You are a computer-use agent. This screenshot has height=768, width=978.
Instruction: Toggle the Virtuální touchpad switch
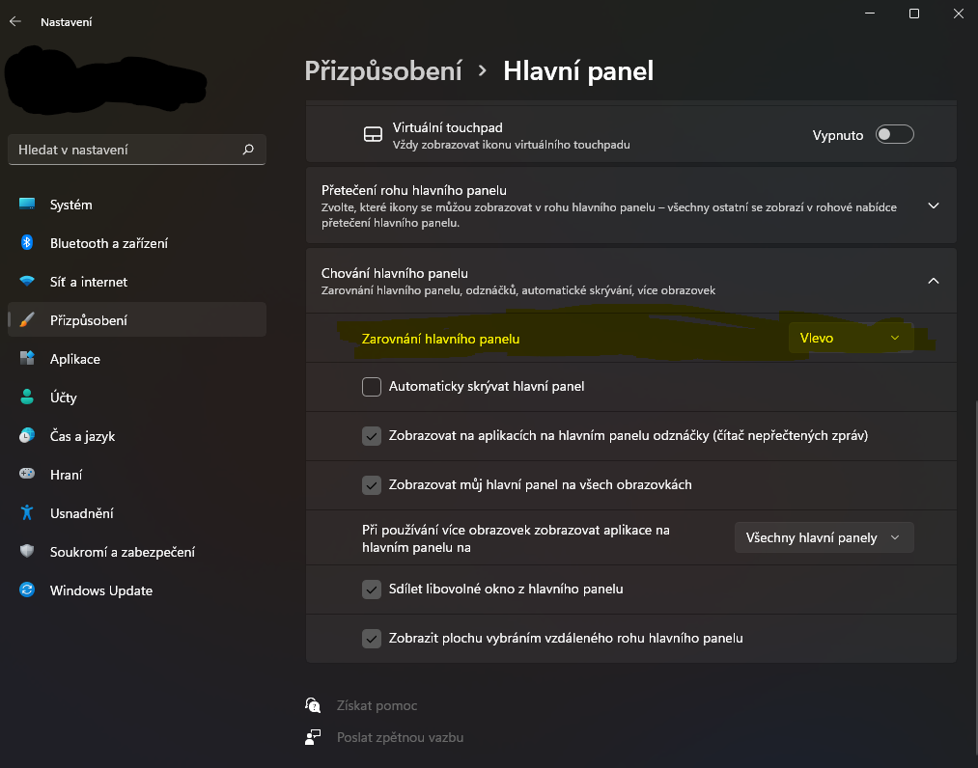tap(894, 135)
